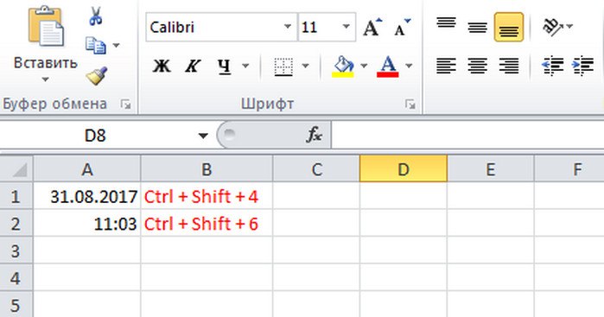Select column E header

[490, 169]
